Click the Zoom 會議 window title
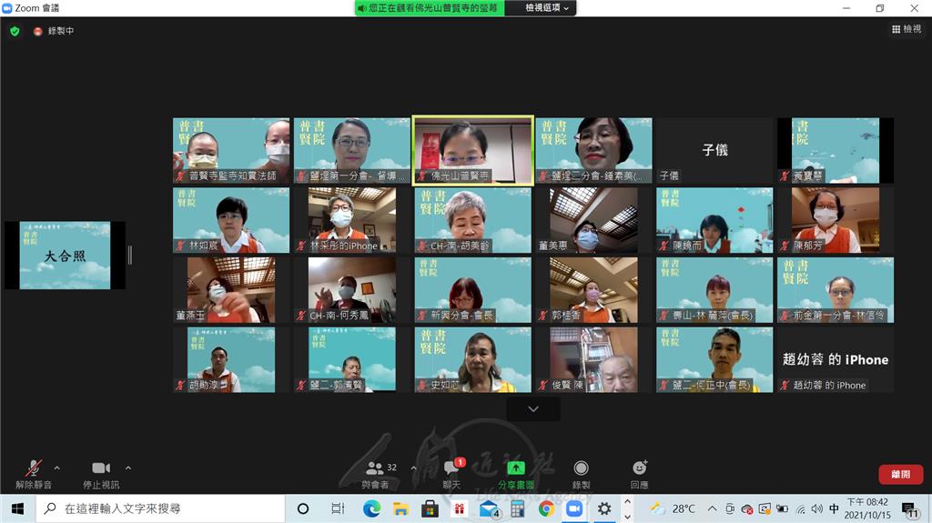932x523 pixels. [36, 7]
